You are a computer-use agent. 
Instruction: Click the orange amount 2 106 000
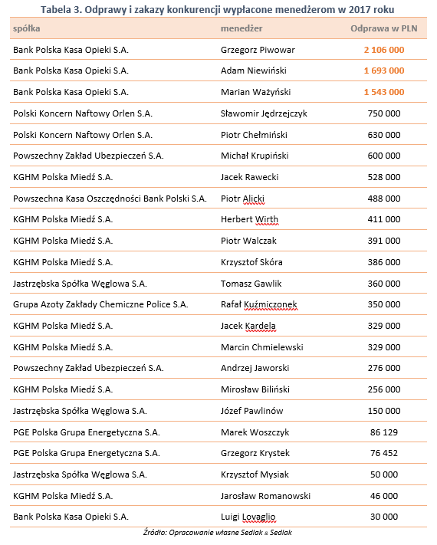pos(384,50)
